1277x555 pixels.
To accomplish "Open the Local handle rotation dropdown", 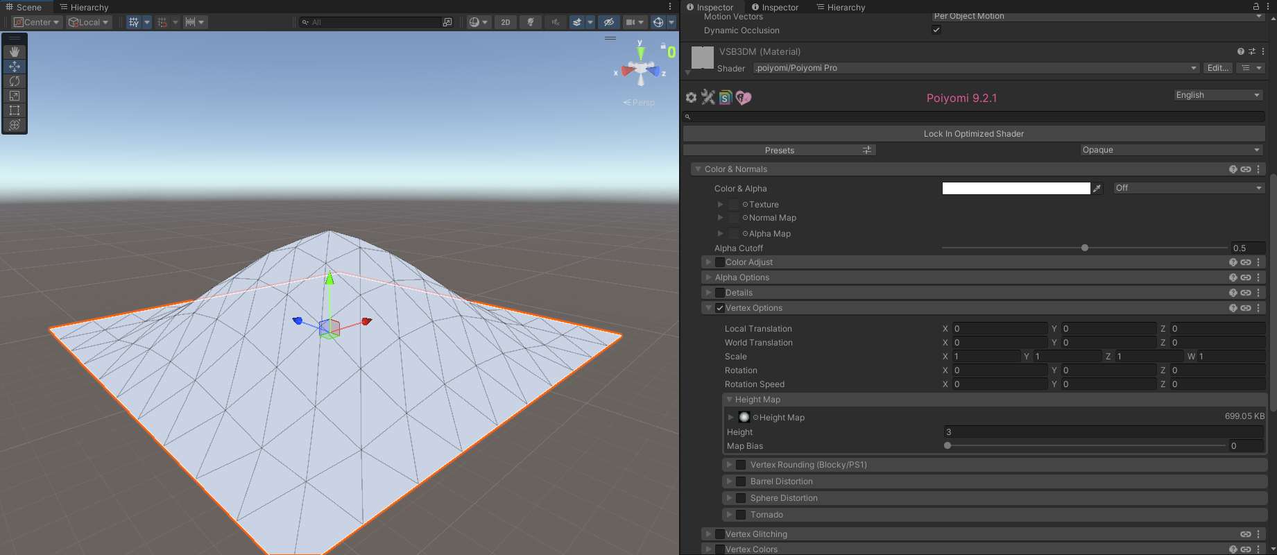I will pyautogui.click(x=89, y=22).
